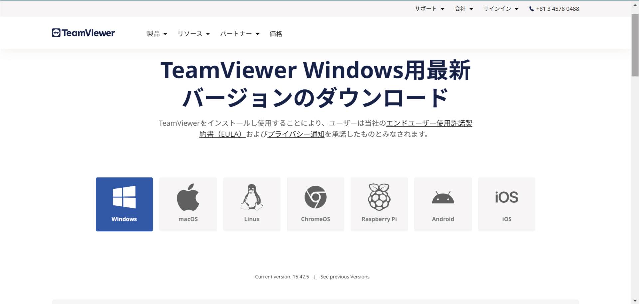Image resolution: width=639 pixels, height=304 pixels.
Task: Select the macOS apple icon tile
Action: (x=188, y=204)
